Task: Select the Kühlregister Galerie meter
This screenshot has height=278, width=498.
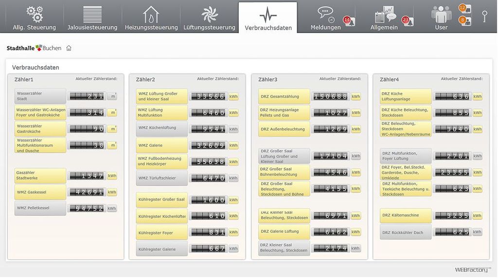Action: tap(161, 249)
